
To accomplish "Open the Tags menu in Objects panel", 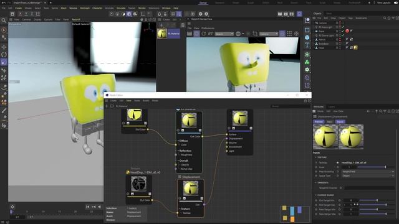I will (x=350, y=18).
